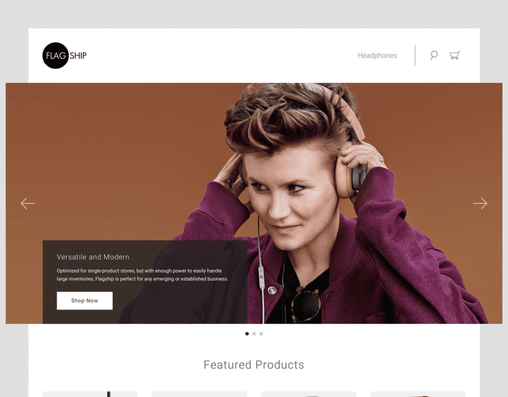The height and width of the screenshot is (397, 508).
Task: Open the search magnifier icon
Action: [x=434, y=56]
